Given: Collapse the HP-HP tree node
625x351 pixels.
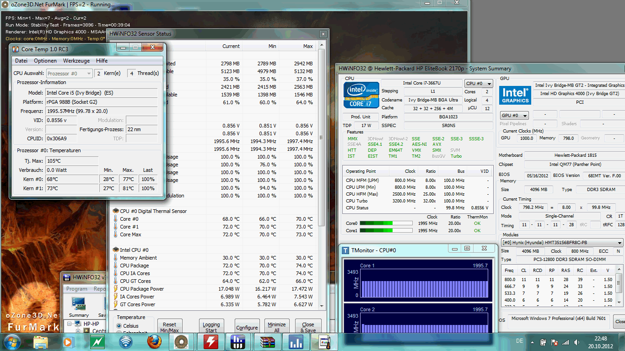Looking at the screenshot, I should tap(70, 324).
